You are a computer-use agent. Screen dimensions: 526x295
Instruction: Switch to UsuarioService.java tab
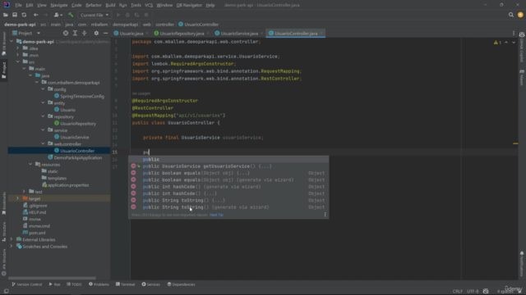pyautogui.click(x=239, y=34)
